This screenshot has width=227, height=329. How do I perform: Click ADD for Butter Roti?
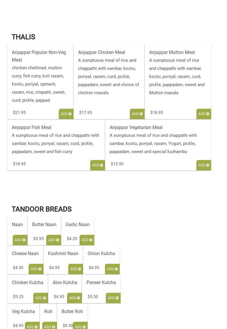pyautogui.click(x=80, y=327)
